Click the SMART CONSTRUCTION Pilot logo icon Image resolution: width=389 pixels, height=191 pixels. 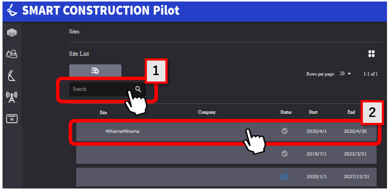tap(12, 11)
